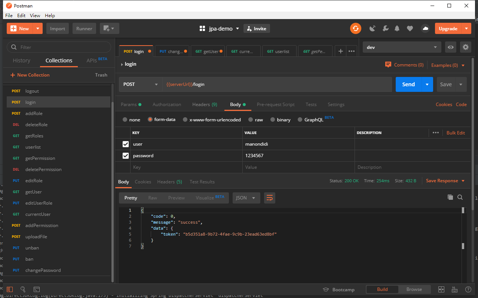The width and height of the screenshot is (478, 298).
Task: Open help question mark icon
Action: (468, 289)
